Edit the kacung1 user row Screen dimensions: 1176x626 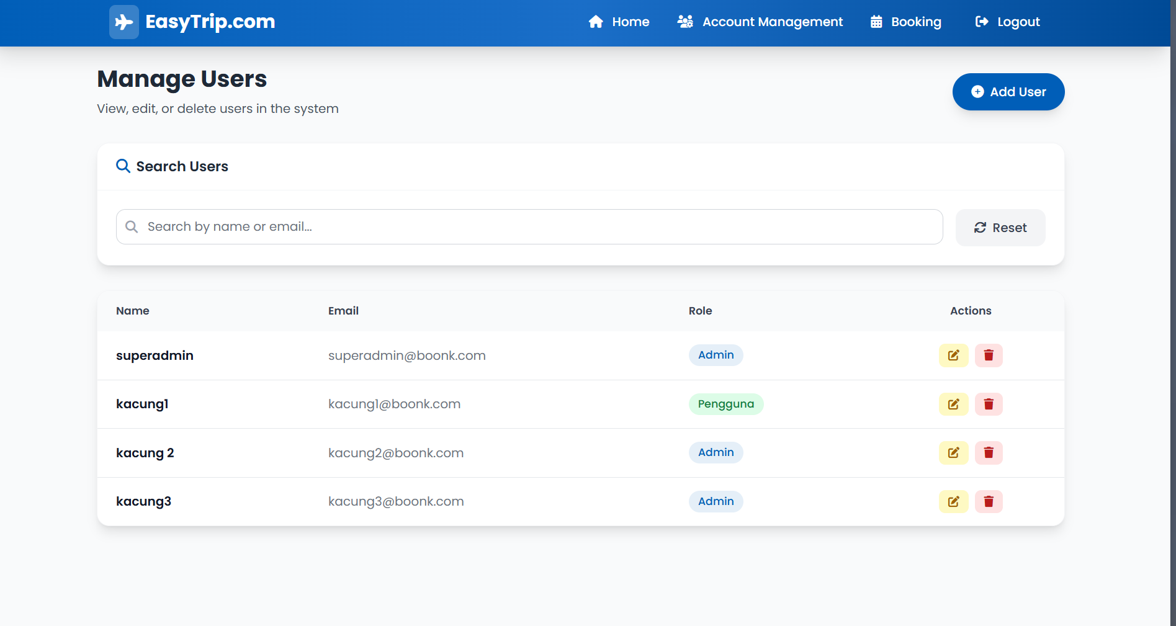coord(953,405)
